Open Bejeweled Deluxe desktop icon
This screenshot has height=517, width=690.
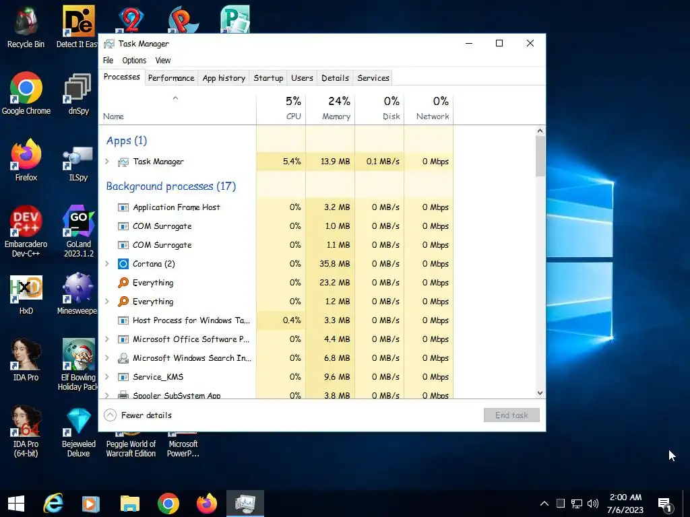(78, 433)
